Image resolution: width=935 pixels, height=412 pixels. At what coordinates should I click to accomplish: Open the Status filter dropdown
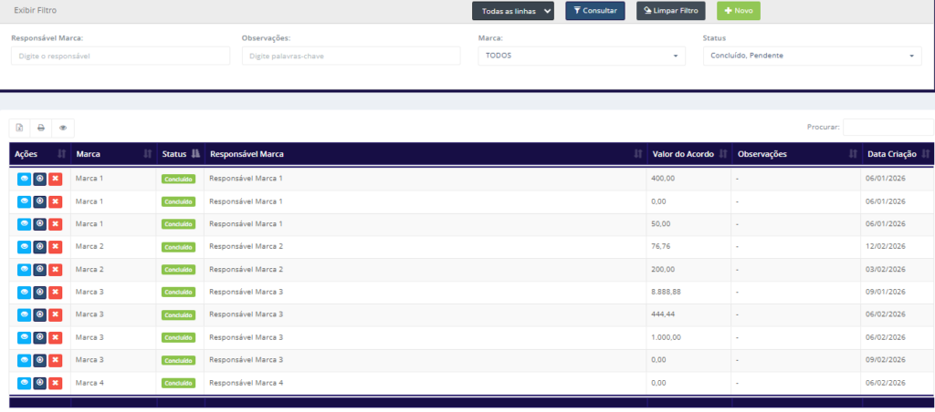pyautogui.click(x=812, y=56)
